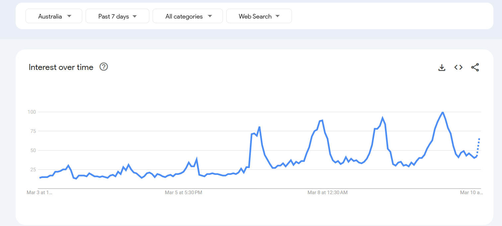
Task: Open help for Interest over time
Action: pos(104,67)
